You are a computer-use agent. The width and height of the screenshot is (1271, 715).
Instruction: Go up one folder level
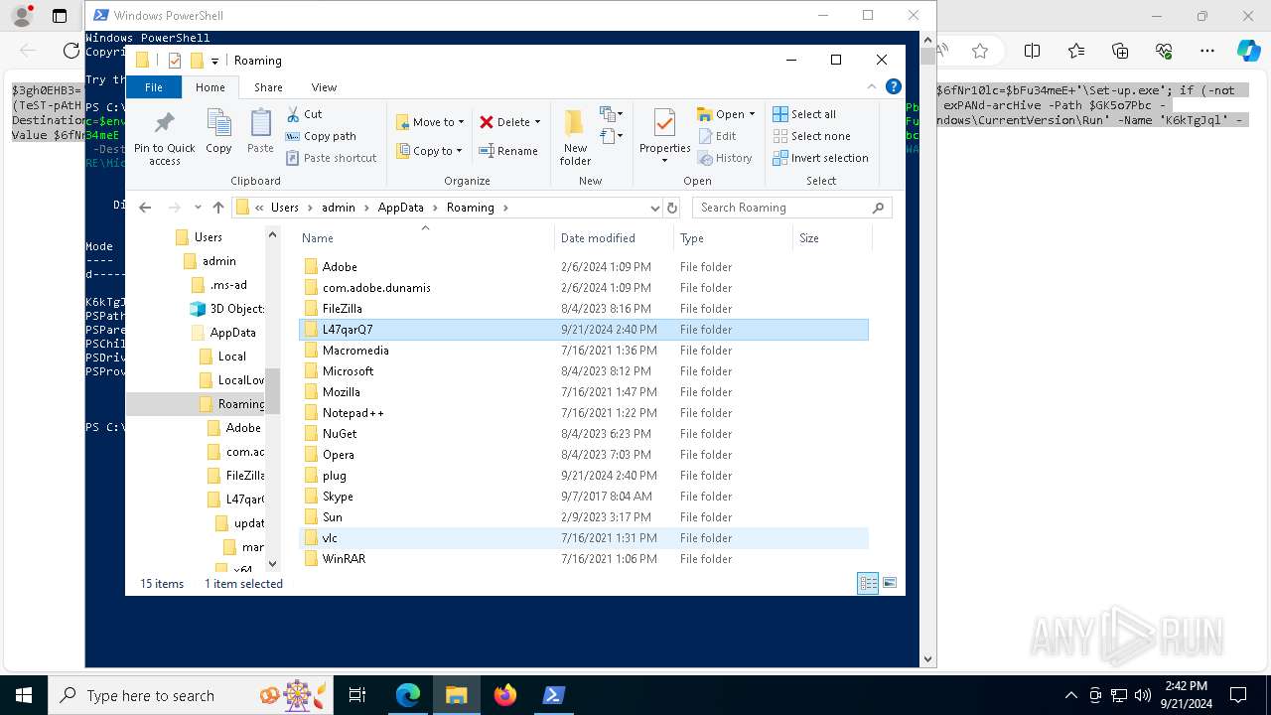point(218,208)
